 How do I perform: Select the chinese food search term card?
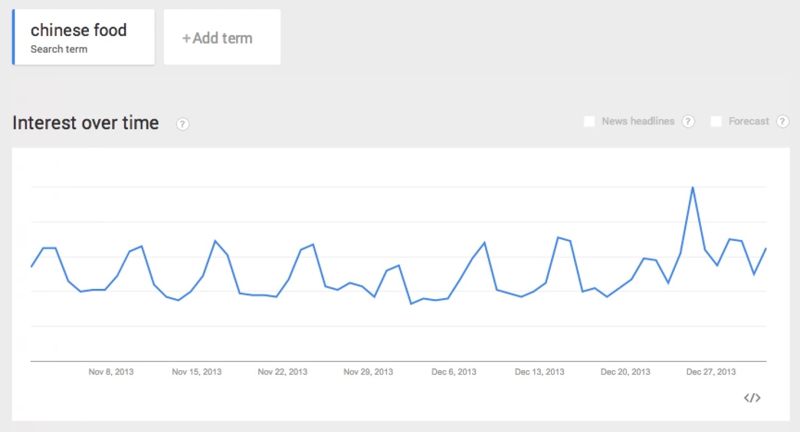coord(84,37)
